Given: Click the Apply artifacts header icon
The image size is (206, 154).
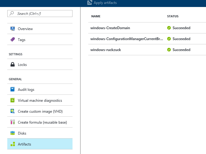Looking at the screenshot, I should pos(89,2).
